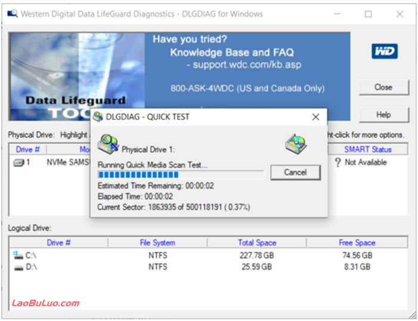Click 227.78 GB total space value

pyautogui.click(x=257, y=255)
